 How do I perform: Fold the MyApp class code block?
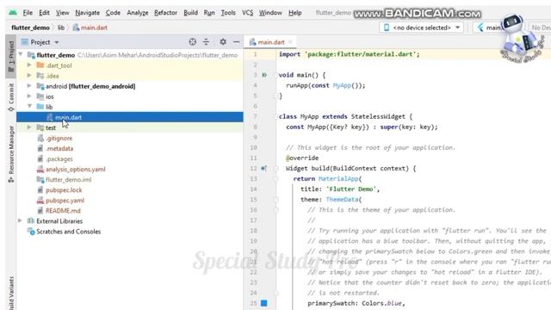tap(275, 117)
